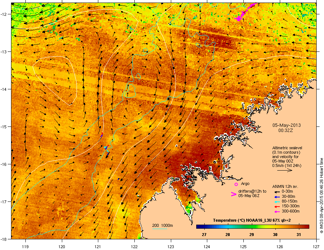The width and height of the screenshot is (324, 250).
Task: Click the black 0-30m arrow legend symbol
Action: [x=277, y=192]
